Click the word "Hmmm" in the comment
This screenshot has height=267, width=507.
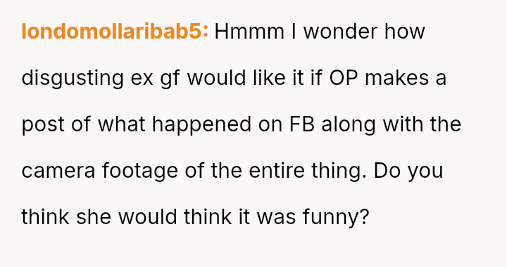tap(249, 32)
